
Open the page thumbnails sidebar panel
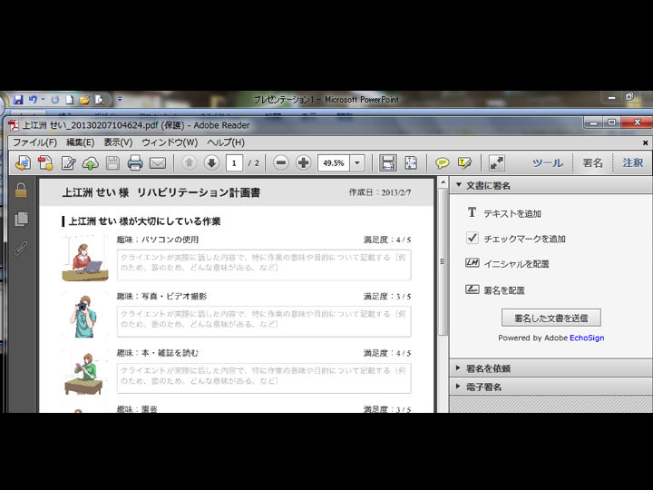click(21, 219)
